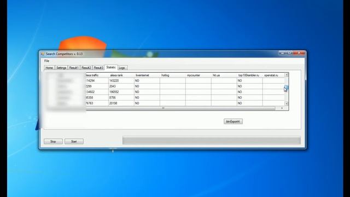
Task: Click the Stop button
Action: [53, 141]
